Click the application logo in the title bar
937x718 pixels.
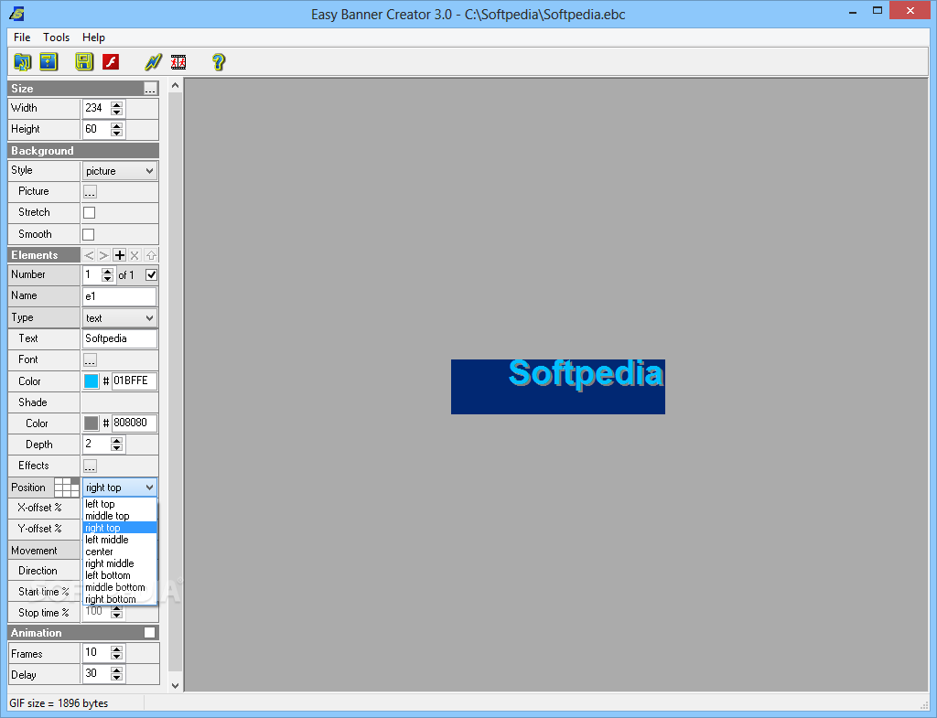click(x=16, y=13)
